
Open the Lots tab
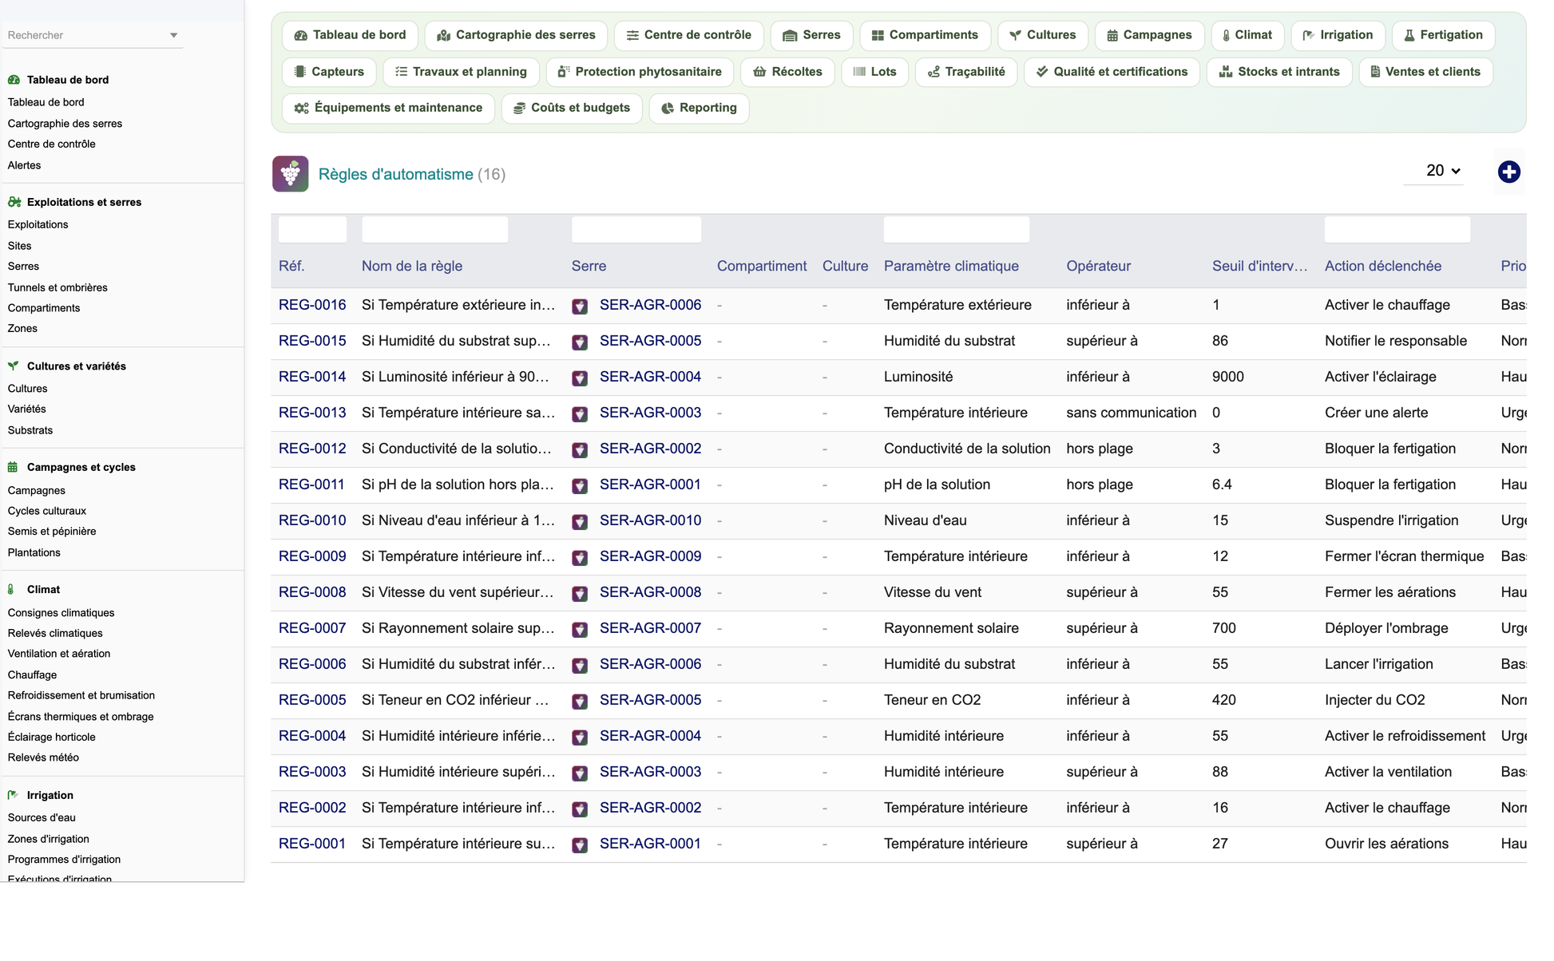(874, 72)
